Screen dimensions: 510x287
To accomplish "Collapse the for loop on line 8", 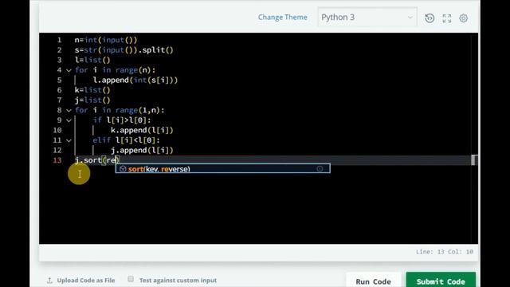I will [69, 110].
